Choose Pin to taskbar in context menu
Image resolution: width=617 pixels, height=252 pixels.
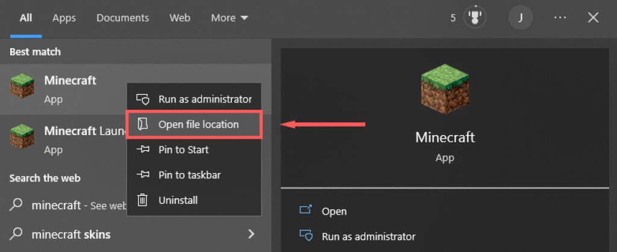194,175
